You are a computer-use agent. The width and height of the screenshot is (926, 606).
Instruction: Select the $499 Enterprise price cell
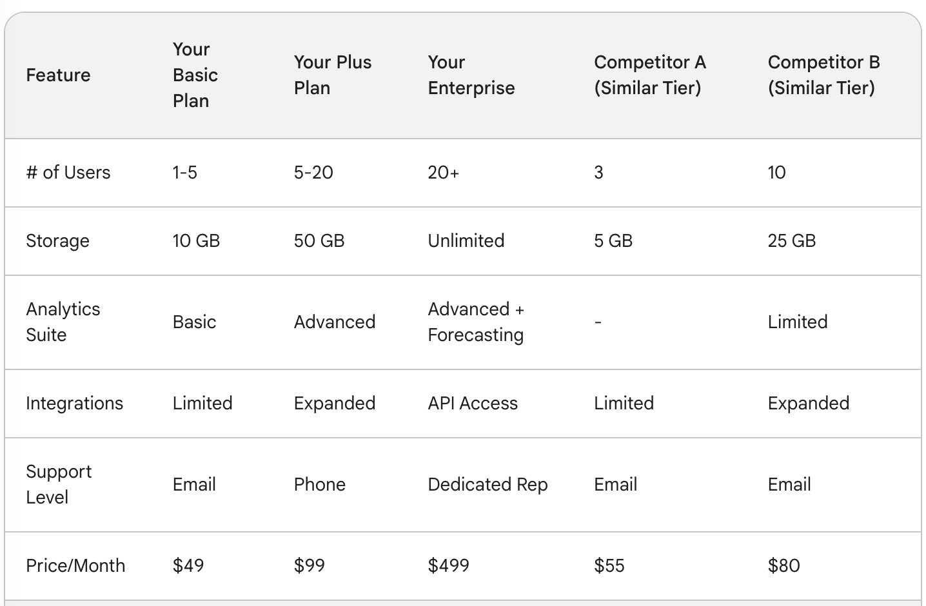click(x=449, y=566)
